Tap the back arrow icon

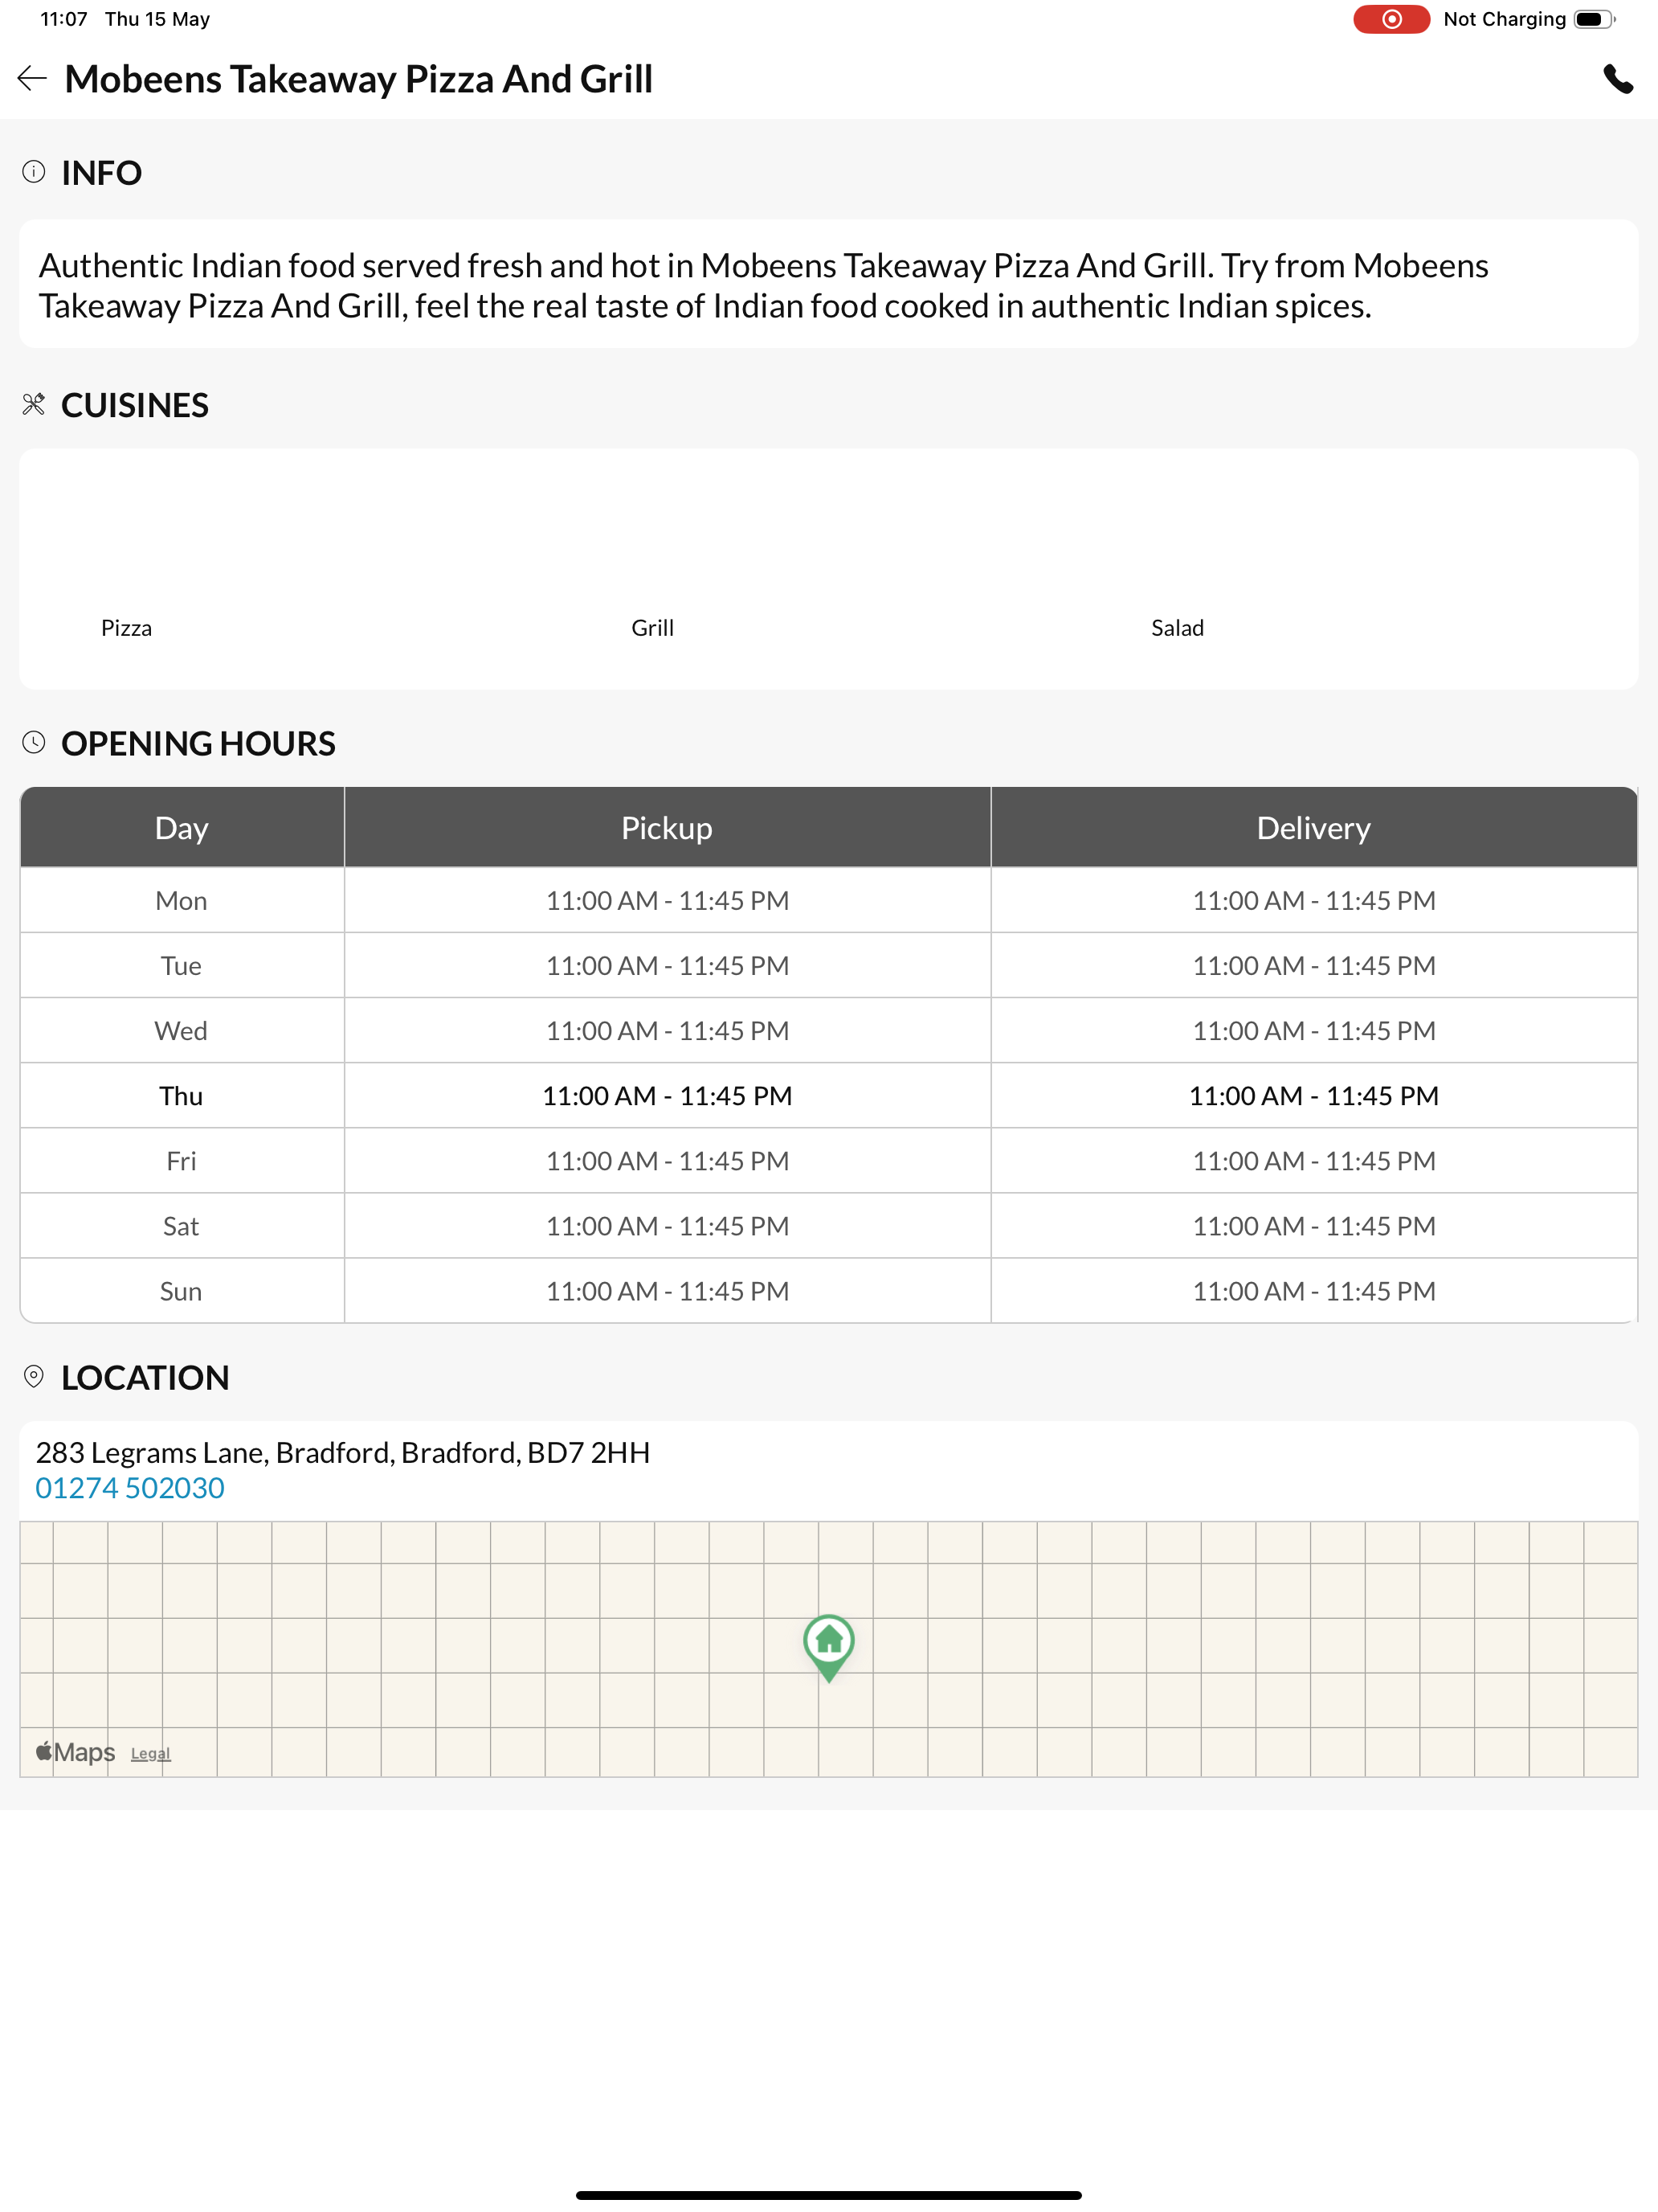[32, 79]
